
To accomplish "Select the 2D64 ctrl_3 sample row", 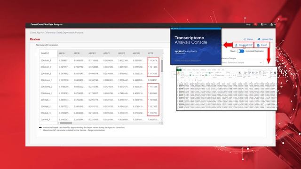I will [x=101, y=74].
